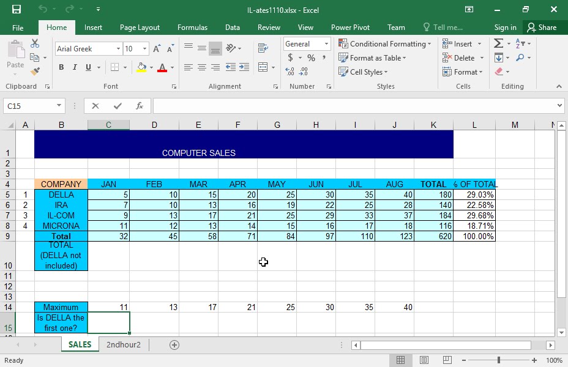Decrease indent in Alignment group
The height and width of the screenshot is (367, 568).
click(230, 67)
